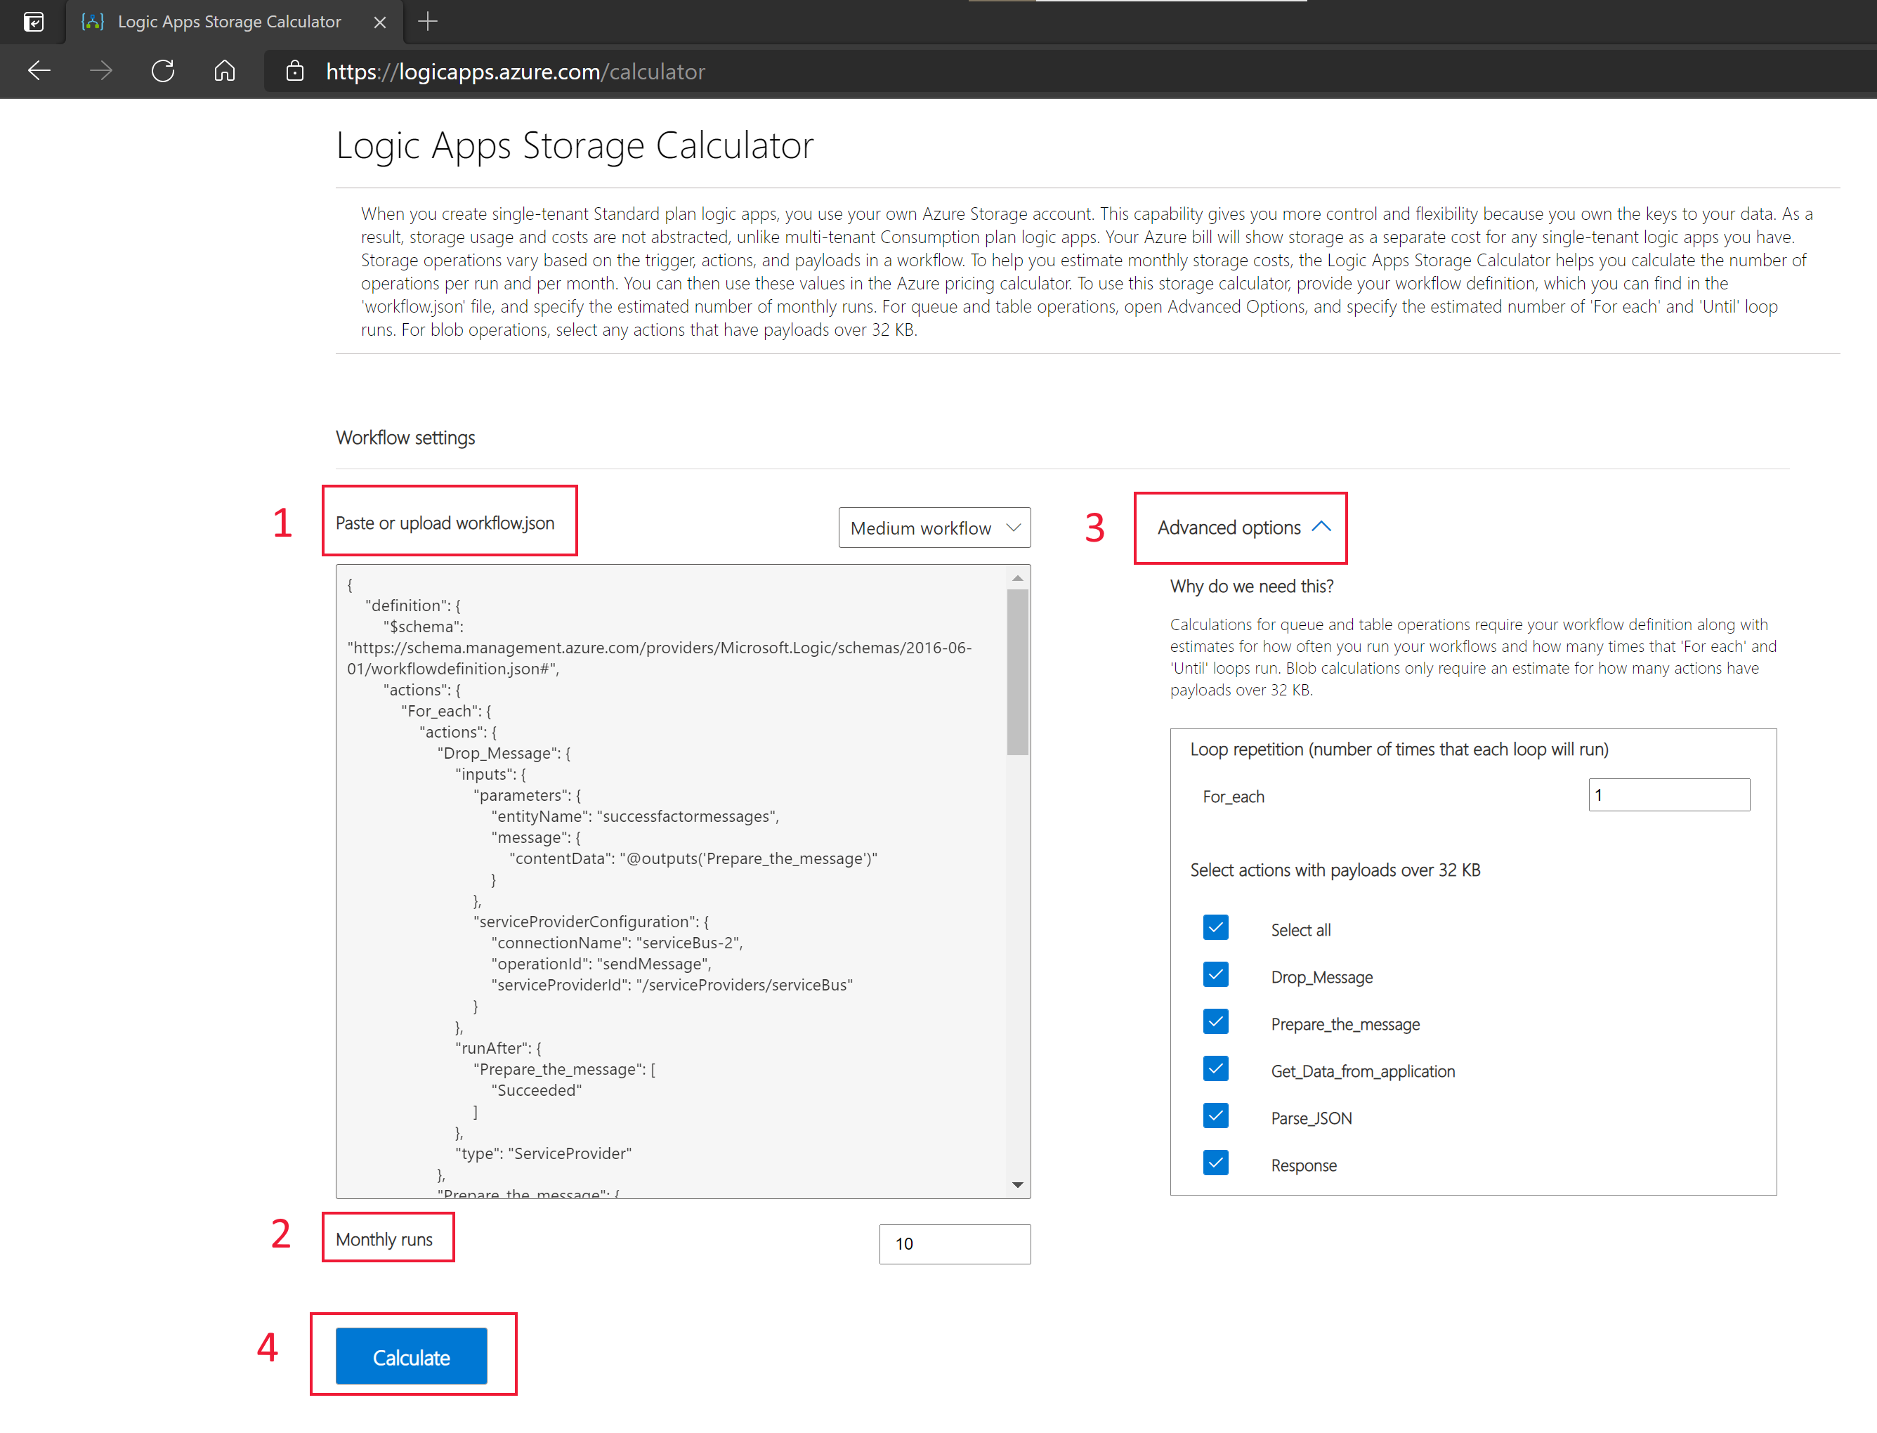Toggle the Drop_Message checkbox
This screenshot has width=1877, height=1433.
[x=1215, y=974]
